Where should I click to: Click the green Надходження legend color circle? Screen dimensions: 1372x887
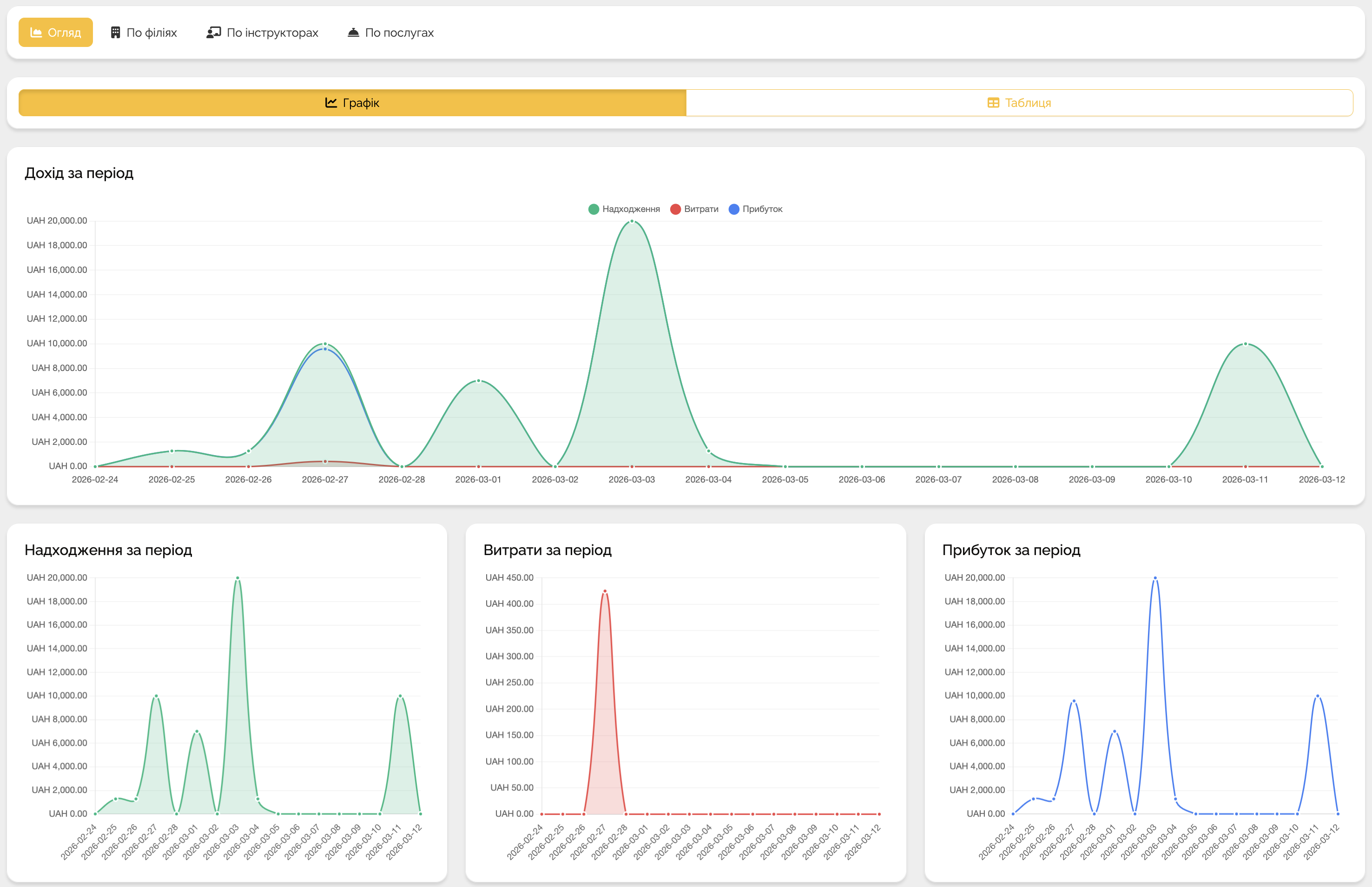(594, 209)
